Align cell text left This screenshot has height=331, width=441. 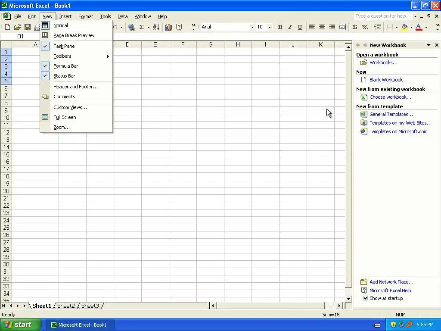312,27
